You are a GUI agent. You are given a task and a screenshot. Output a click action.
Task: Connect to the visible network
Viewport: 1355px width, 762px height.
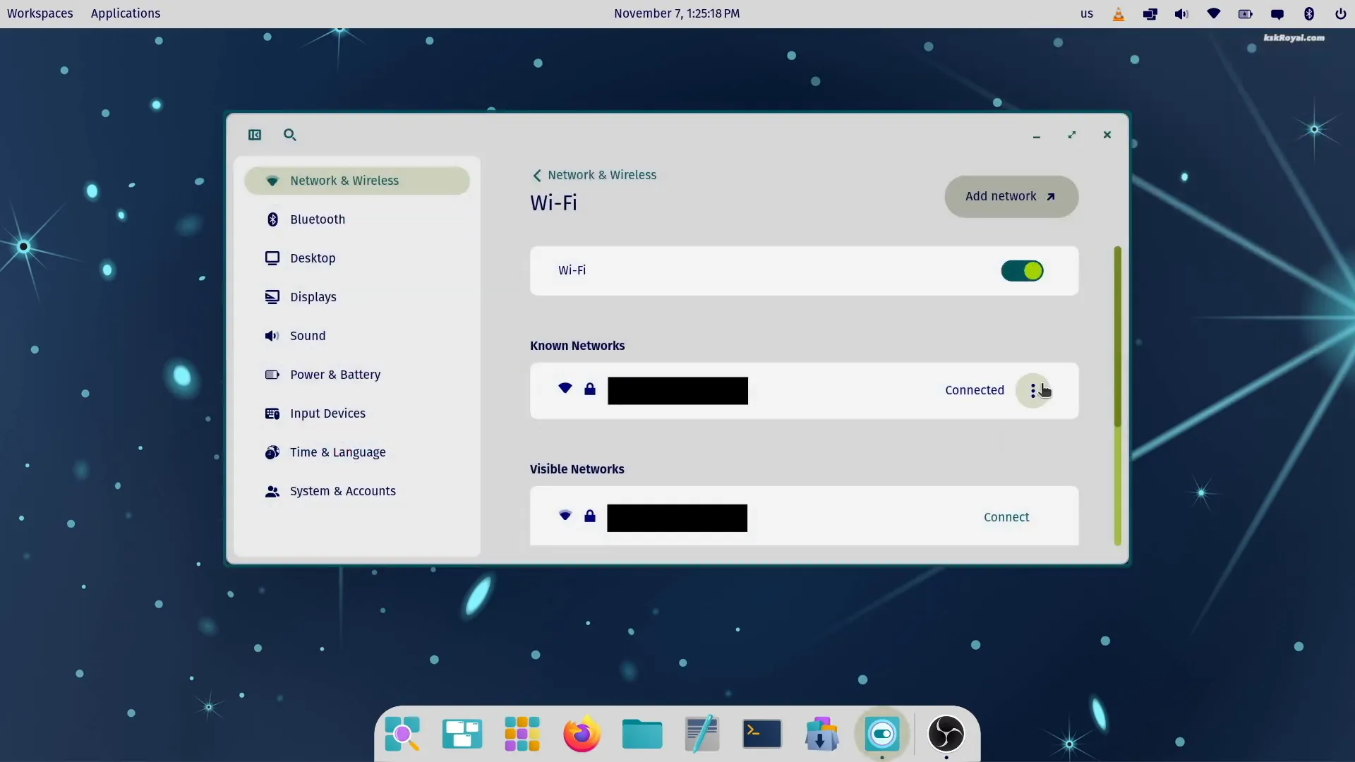[1006, 517]
